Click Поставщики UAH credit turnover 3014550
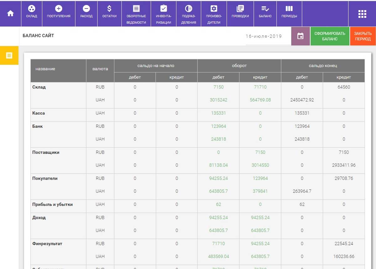Viewport: 376px width, 269px height. tap(260, 165)
